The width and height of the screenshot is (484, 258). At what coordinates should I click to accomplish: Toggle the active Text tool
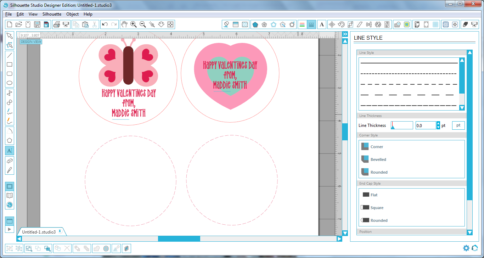click(x=10, y=150)
